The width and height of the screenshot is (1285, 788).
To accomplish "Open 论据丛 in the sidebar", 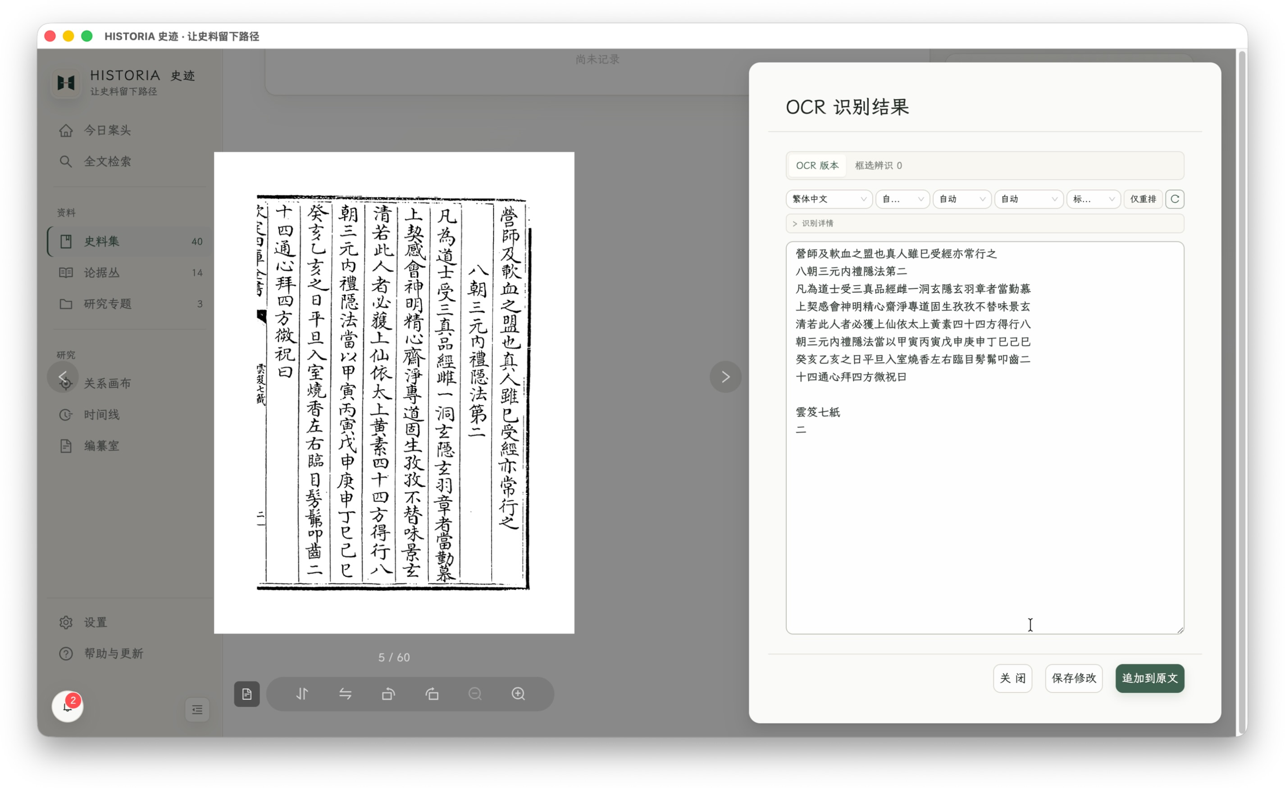I will 129,272.
